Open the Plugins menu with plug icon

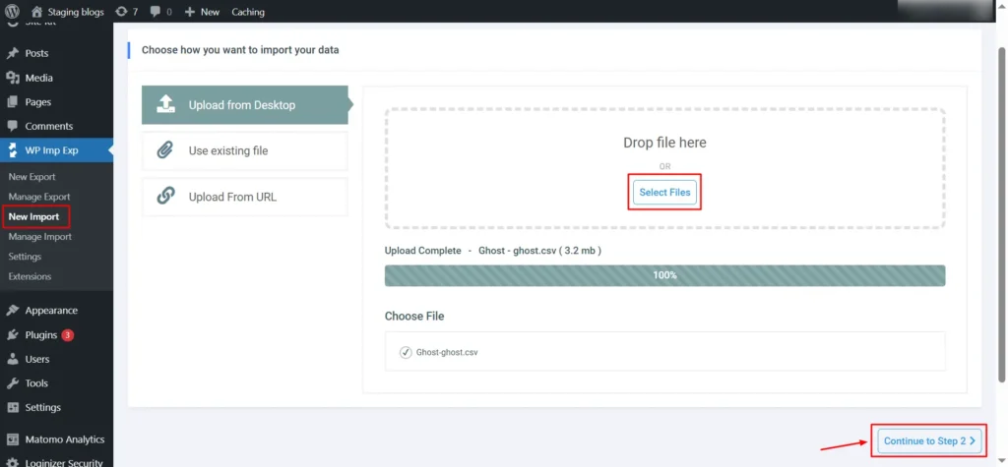(13, 335)
